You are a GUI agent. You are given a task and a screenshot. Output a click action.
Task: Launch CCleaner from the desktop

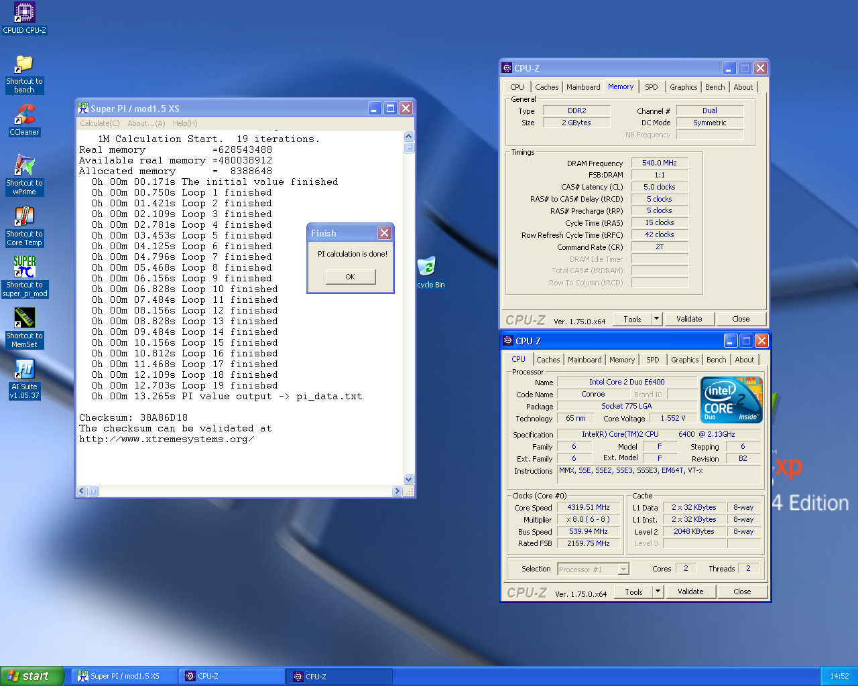pyautogui.click(x=24, y=121)
